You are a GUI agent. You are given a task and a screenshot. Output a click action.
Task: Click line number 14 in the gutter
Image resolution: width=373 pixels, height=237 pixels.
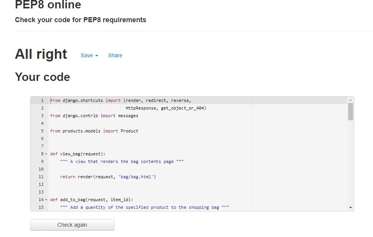40,199
